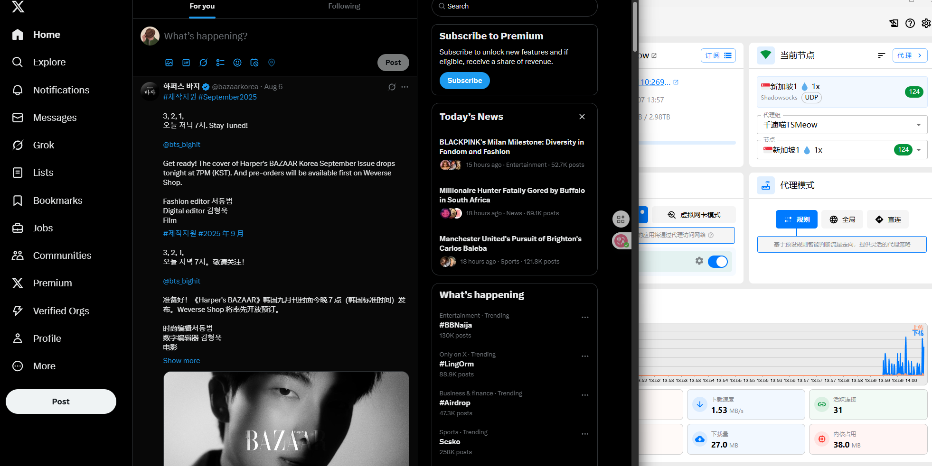The height and width of the screenshot is (466, 932).
Task: Click floating apps grid extension button
Action: pos(621,219)
